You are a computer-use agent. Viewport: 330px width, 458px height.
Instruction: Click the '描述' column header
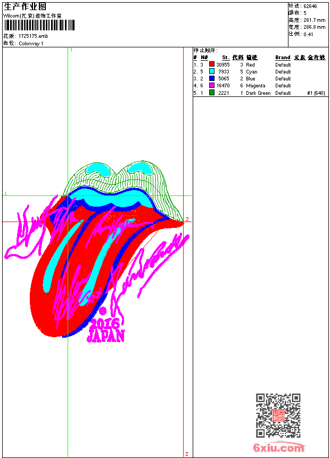(252, 58)
